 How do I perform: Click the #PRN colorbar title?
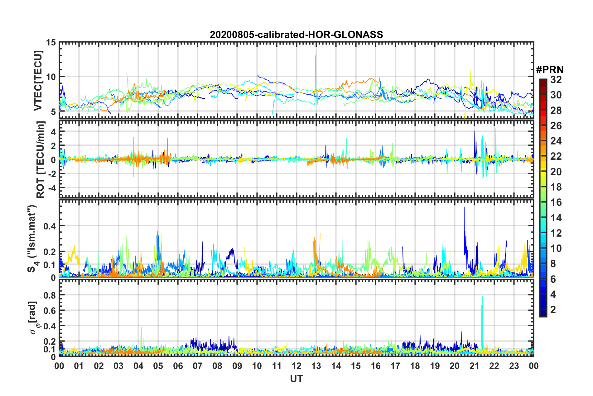(550, 70)
